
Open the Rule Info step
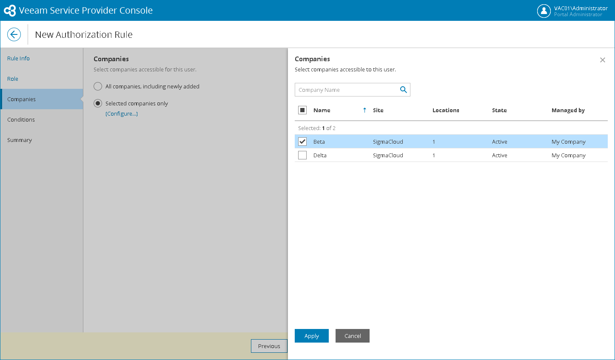[x=18, y=58]
